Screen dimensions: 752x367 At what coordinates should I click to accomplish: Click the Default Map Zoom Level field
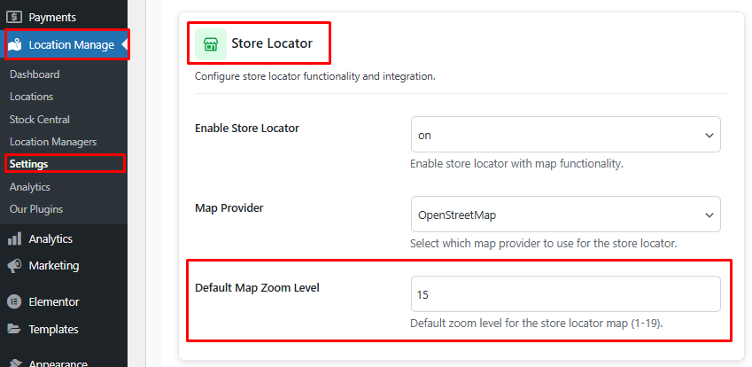565,294
